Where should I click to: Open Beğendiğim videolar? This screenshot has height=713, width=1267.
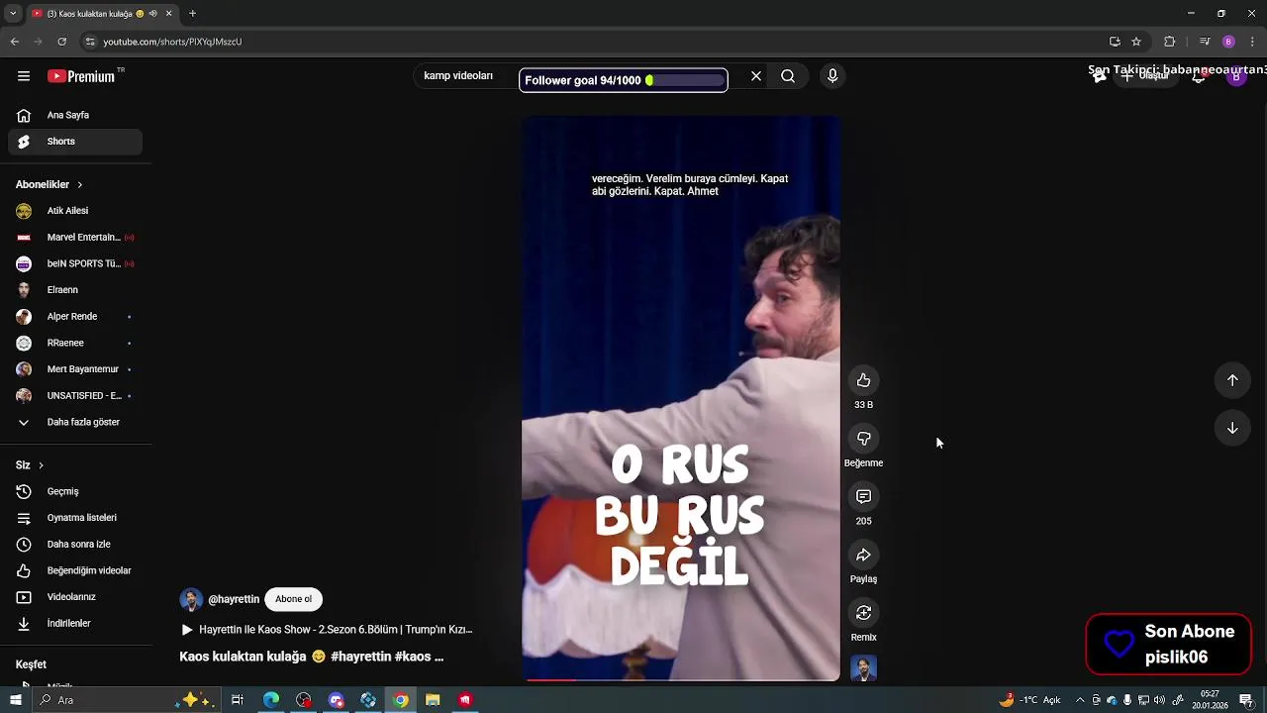(75, 570)
